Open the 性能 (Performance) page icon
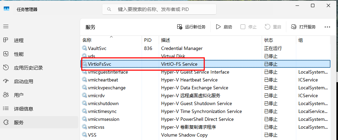This screenshot has width=338, height=140. tap(6, 54)
